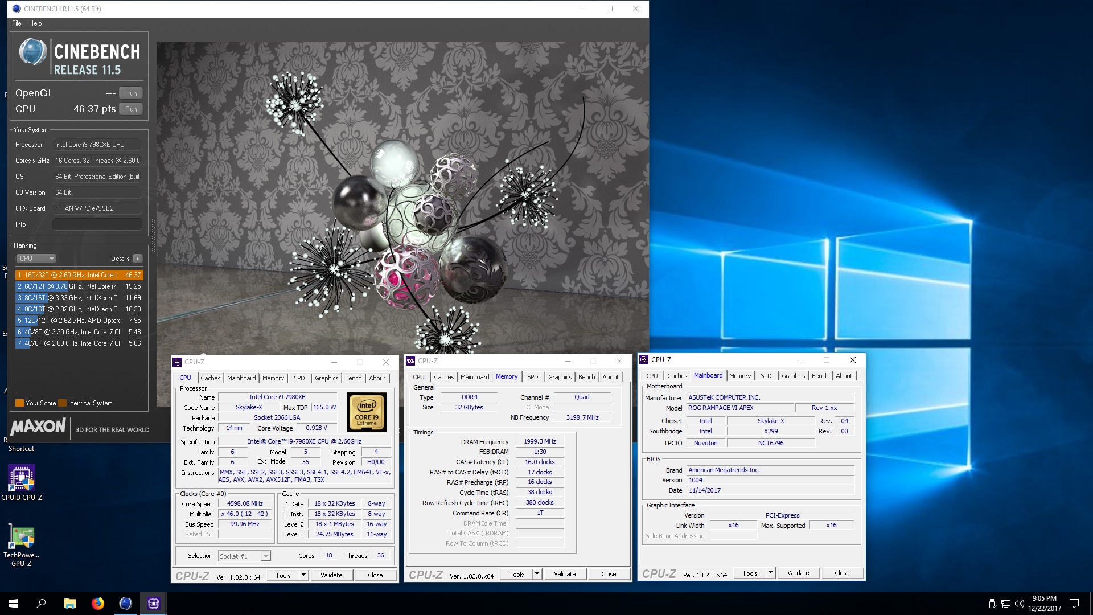Switch to Caches tab in CPU-Z CPU window
Screen dimensions: 1093x615
210,378
